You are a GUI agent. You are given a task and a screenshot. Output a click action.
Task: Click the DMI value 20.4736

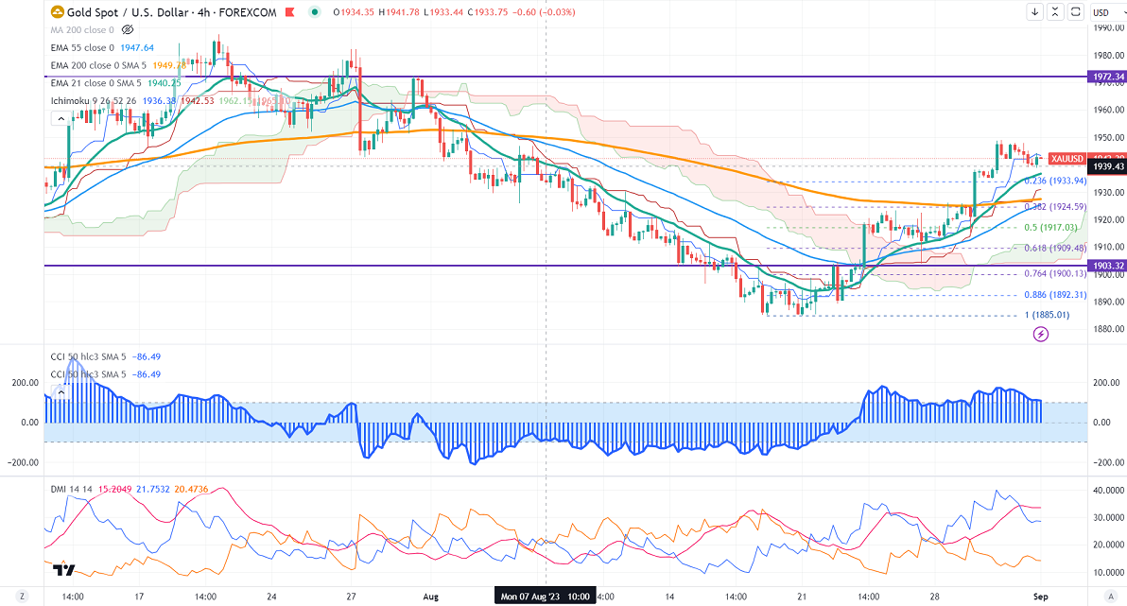point(191,489)
